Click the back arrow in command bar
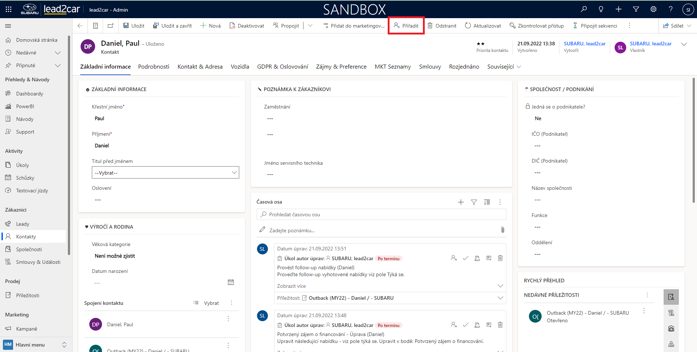 click(80, 26)
